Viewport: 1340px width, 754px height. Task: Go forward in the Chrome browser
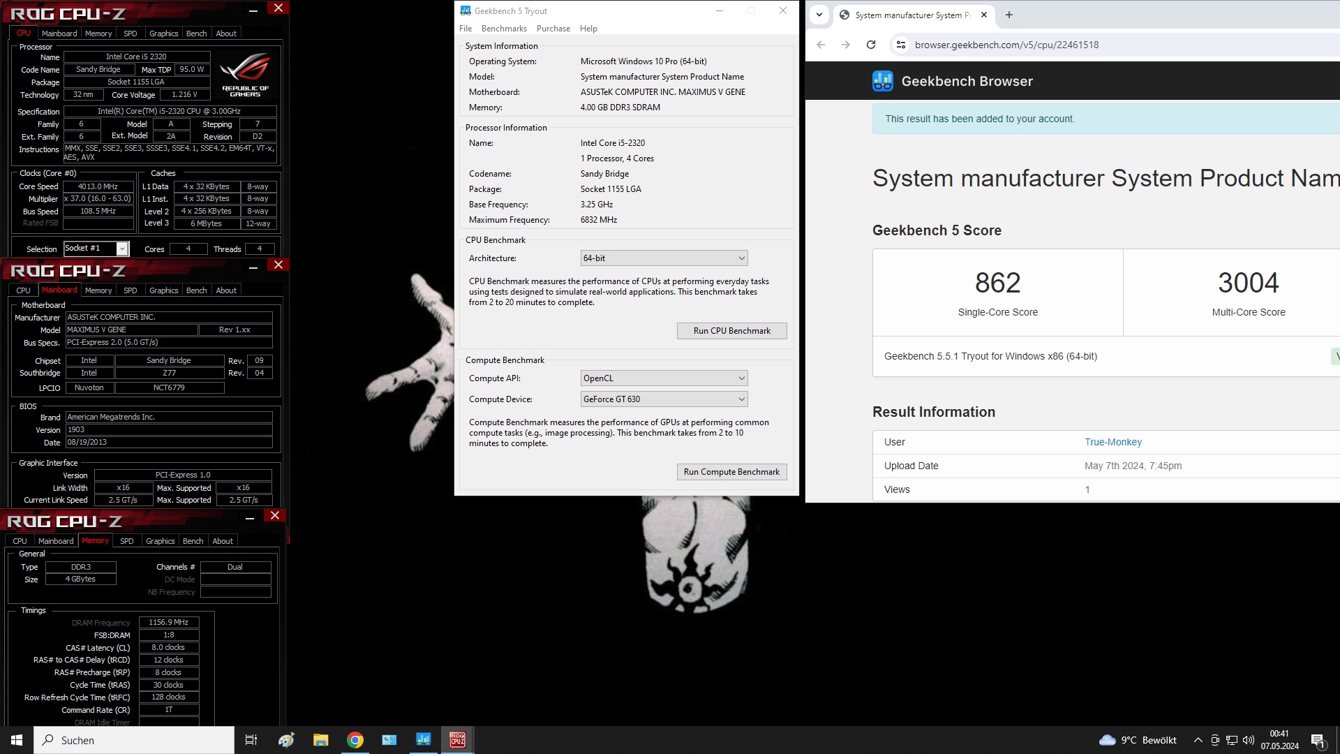(846, 45)
